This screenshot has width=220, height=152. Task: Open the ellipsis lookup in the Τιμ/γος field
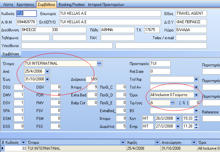click(x=173, y=103)
